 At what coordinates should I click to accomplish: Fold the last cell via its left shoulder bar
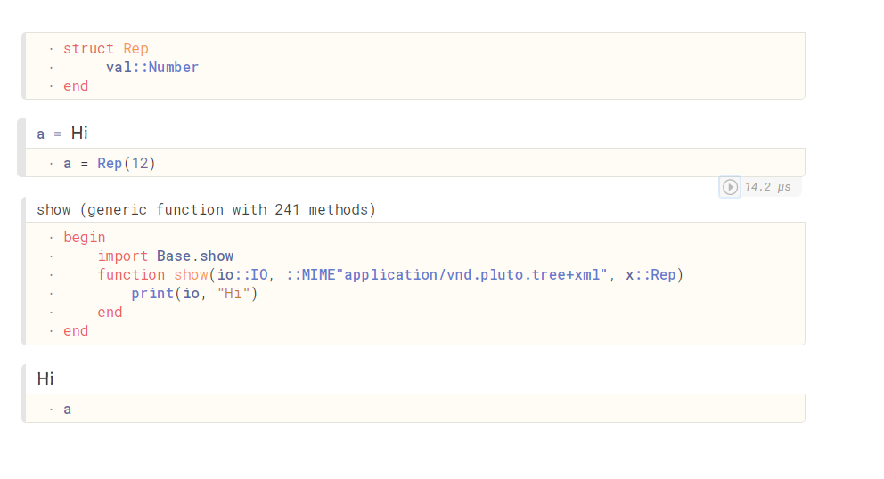coord(24,394)
